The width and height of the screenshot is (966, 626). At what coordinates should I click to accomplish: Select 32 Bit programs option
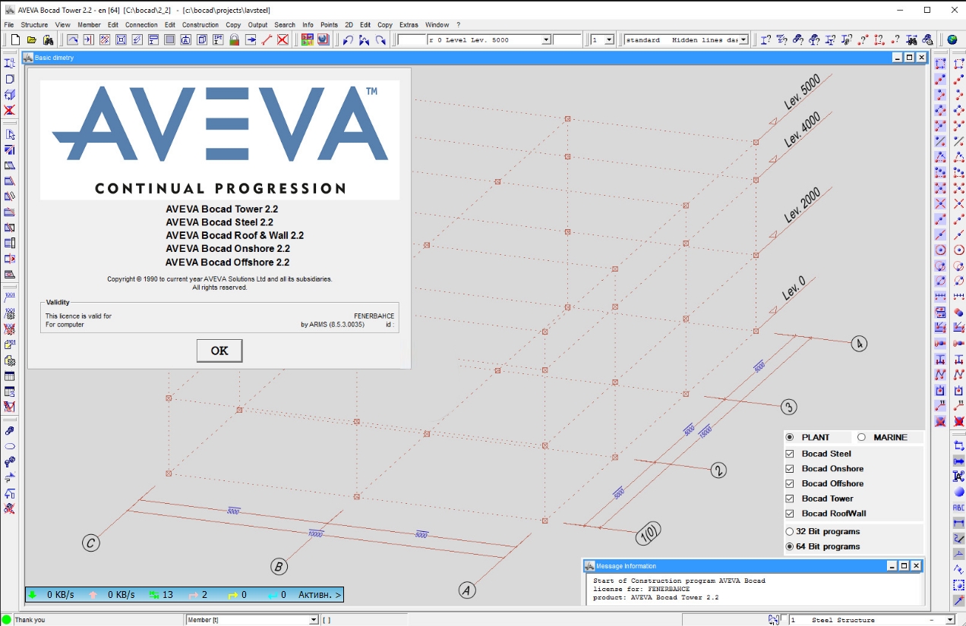790,531
